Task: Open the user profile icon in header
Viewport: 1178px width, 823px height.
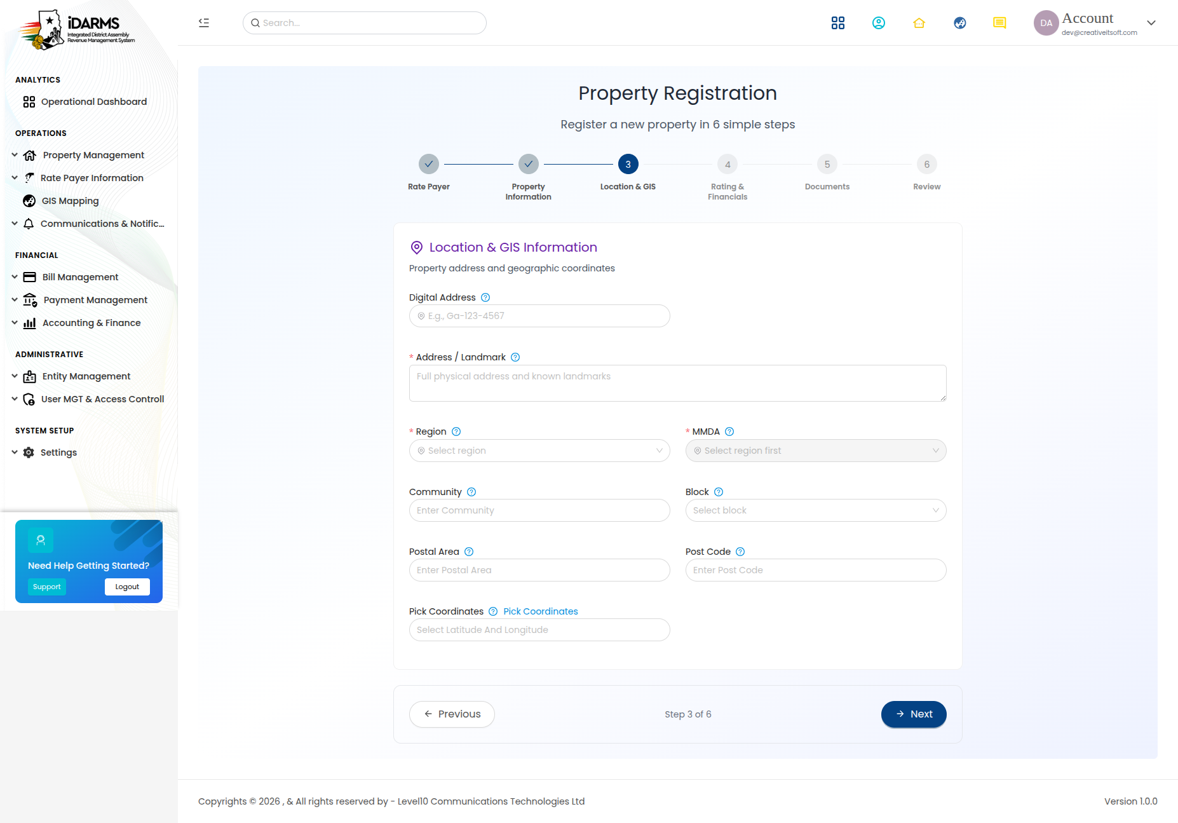Action: [879, 23]
